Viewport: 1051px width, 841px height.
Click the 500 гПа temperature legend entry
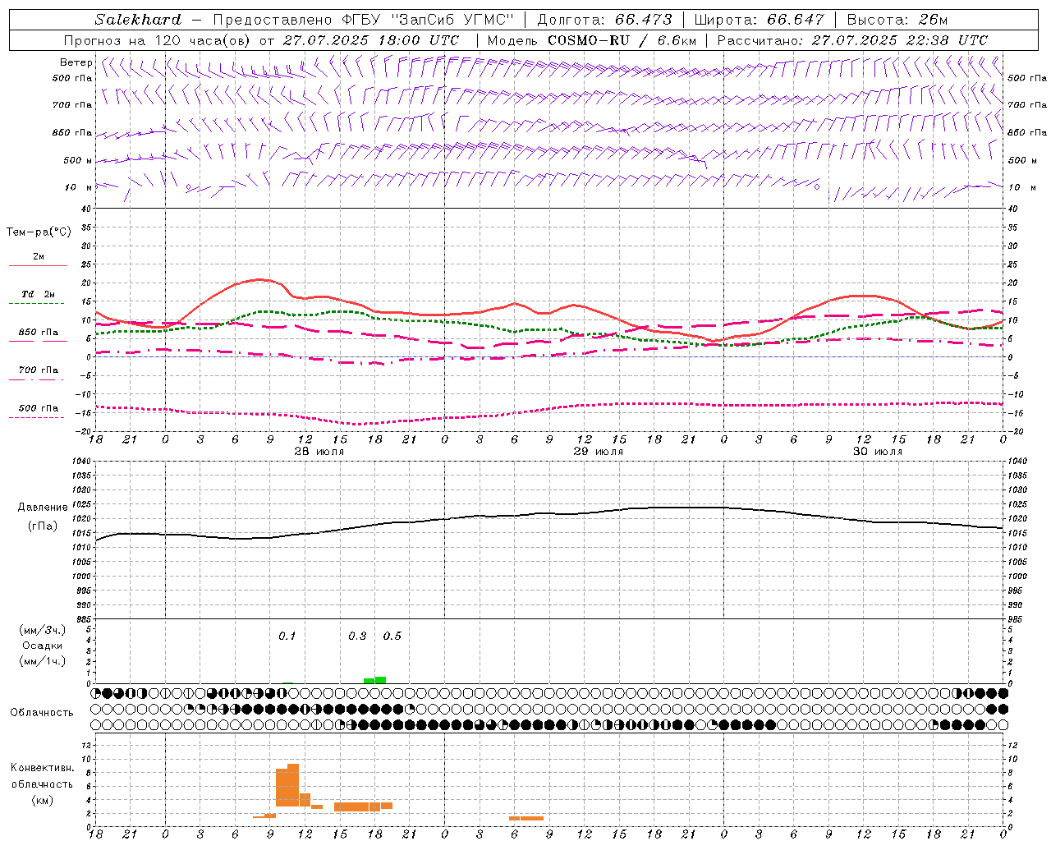(39, 408)
